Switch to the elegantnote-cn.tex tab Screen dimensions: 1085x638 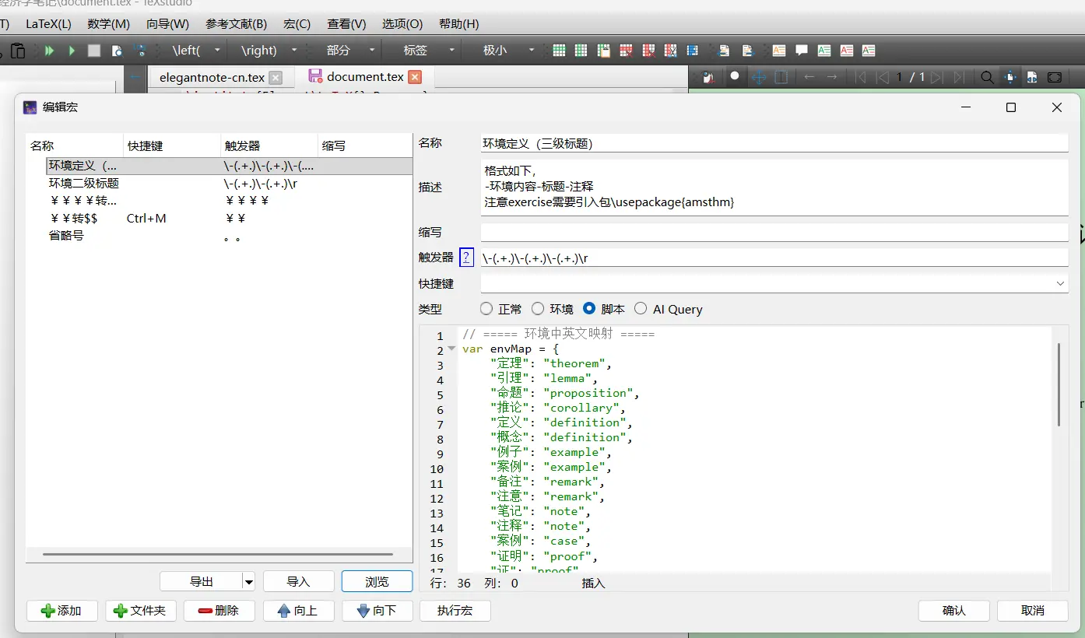coord(212,77)
